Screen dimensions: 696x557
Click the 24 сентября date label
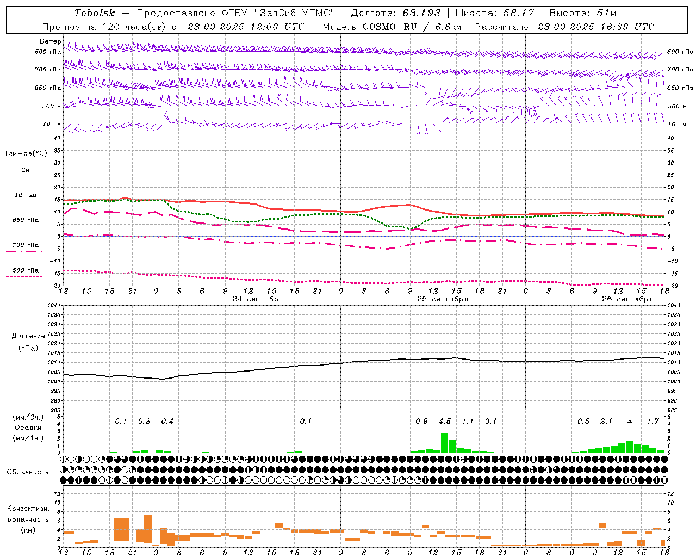pos(257,299)
